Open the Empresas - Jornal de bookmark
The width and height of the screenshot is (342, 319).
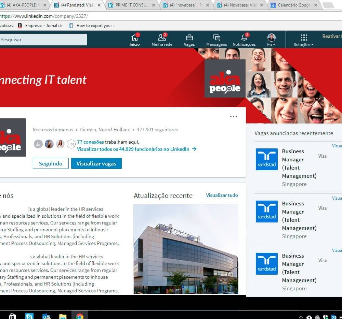pyautogui.click(x=41, y=26)
